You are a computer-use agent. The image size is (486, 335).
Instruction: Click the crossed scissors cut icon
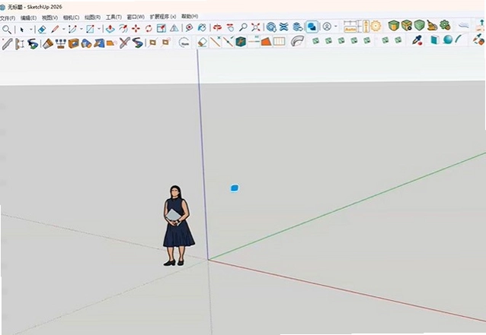(124, 43)
